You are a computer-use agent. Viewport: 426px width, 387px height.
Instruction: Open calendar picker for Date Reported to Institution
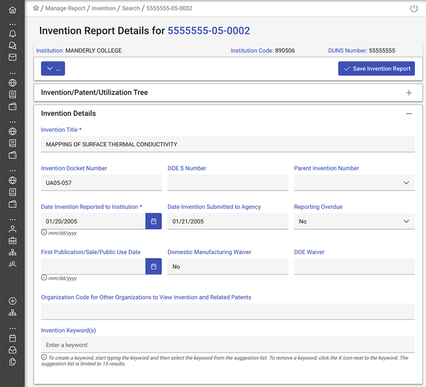(x=154, y=221)
